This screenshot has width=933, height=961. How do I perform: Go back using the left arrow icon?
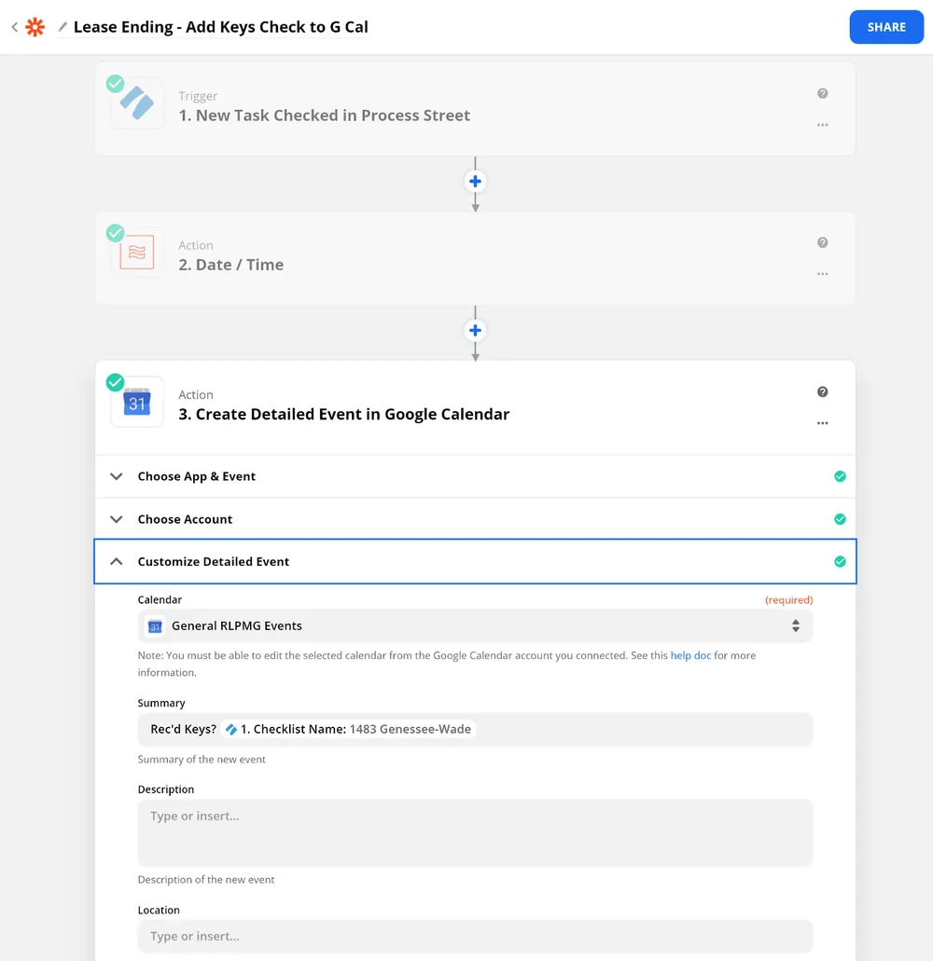click(x=14, y=27)
